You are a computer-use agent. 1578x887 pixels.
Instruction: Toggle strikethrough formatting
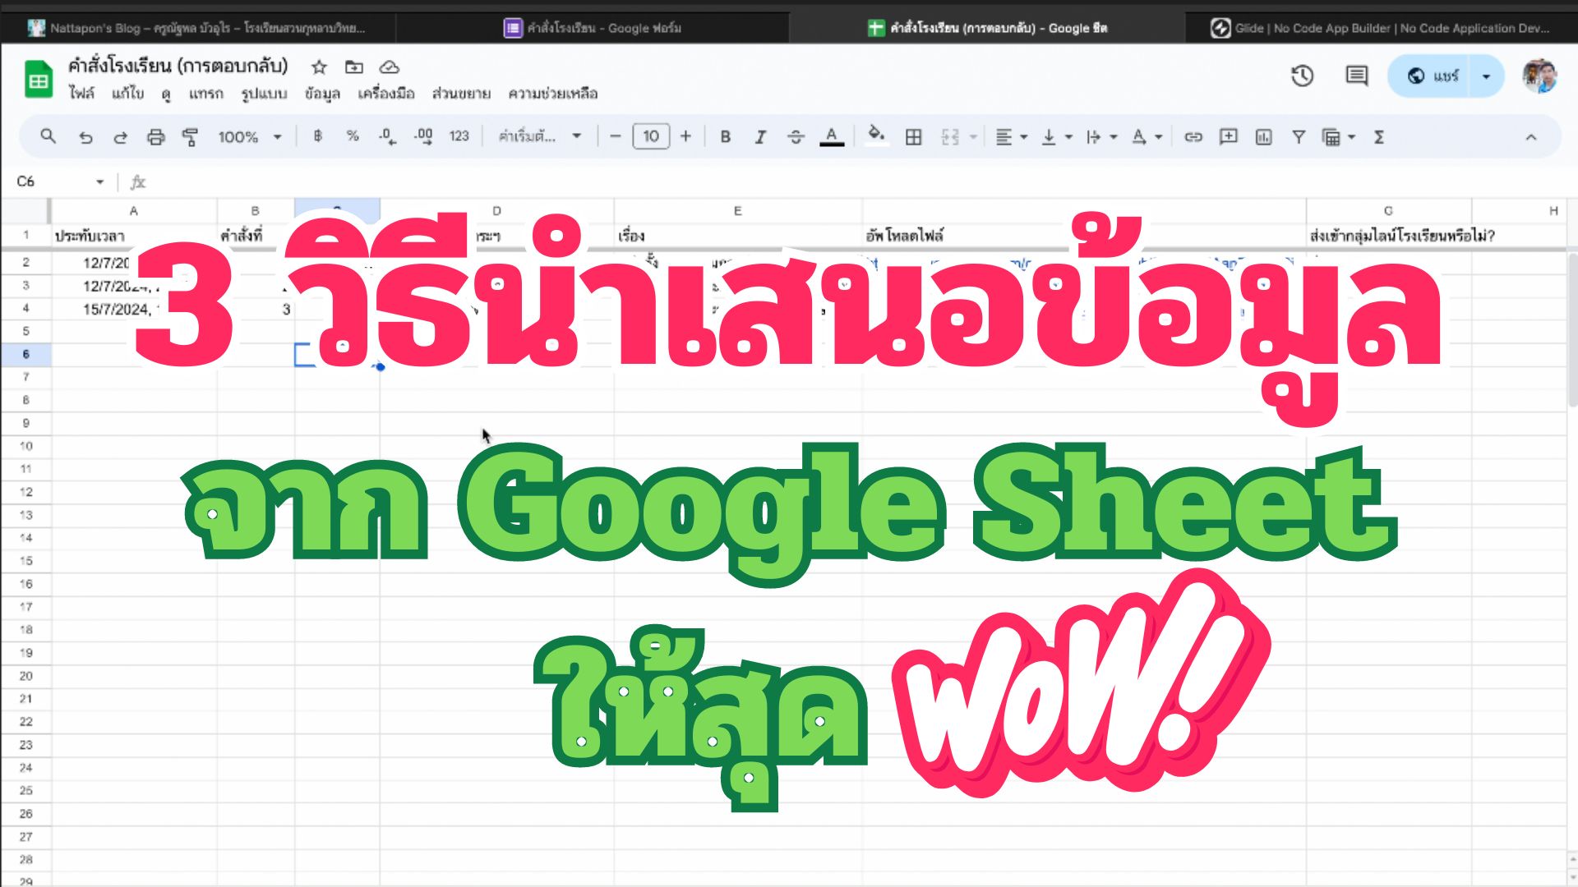click(x=795, y=136)
